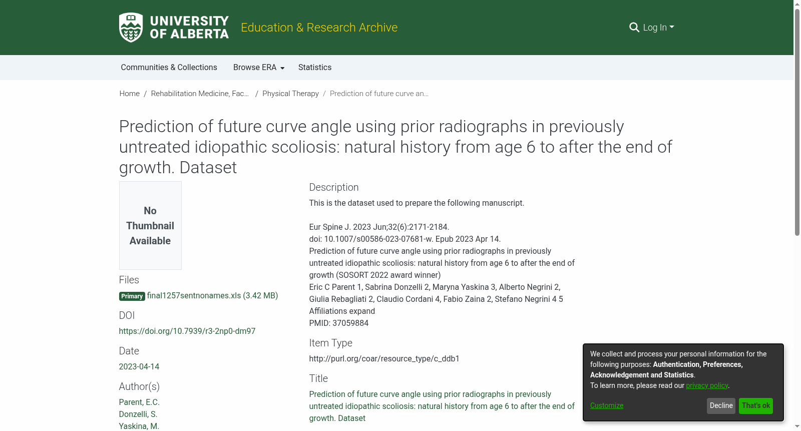Click the University of Alberta logo
Viewport: 801px width, 431px height.
click(x=174, y=28)
